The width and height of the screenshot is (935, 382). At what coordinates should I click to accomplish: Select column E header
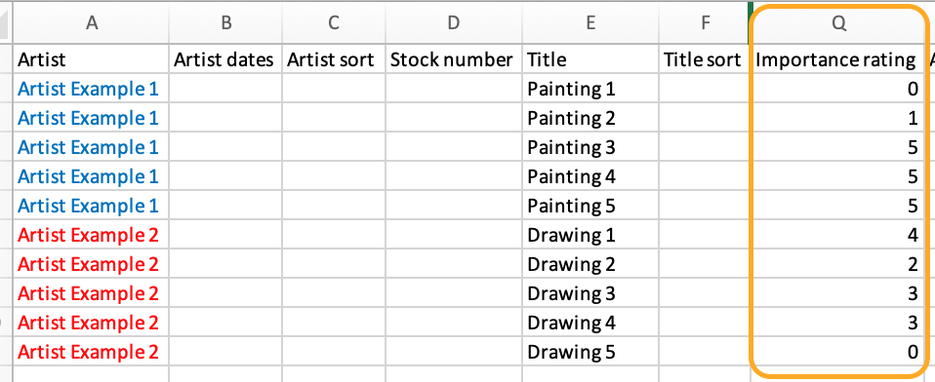590,22
